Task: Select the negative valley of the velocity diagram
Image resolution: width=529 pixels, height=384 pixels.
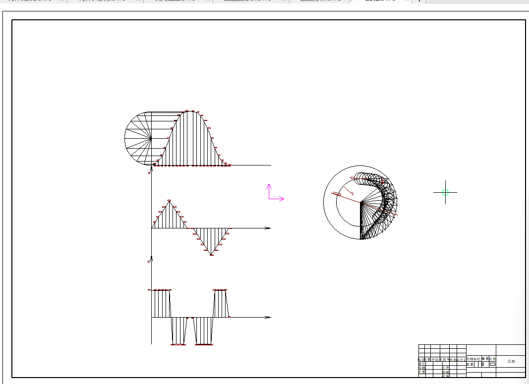Action: tap(211, 254)
